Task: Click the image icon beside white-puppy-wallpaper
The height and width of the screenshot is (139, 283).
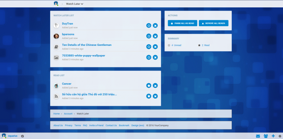Action: point(56,58)
